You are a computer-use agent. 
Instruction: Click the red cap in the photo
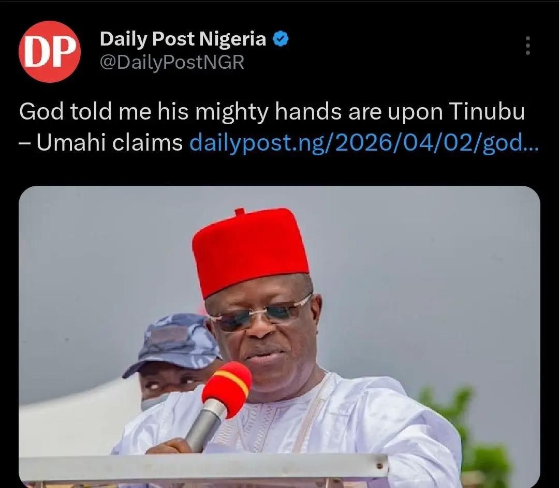(x=250, y=251)
